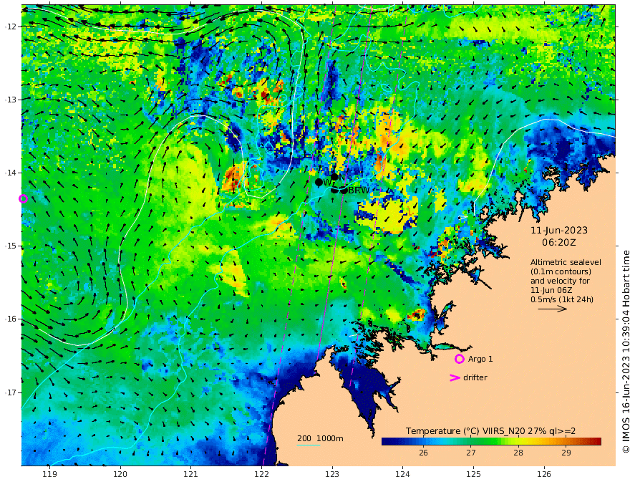Click the date text 11-Jun-2023

(559, 230)
